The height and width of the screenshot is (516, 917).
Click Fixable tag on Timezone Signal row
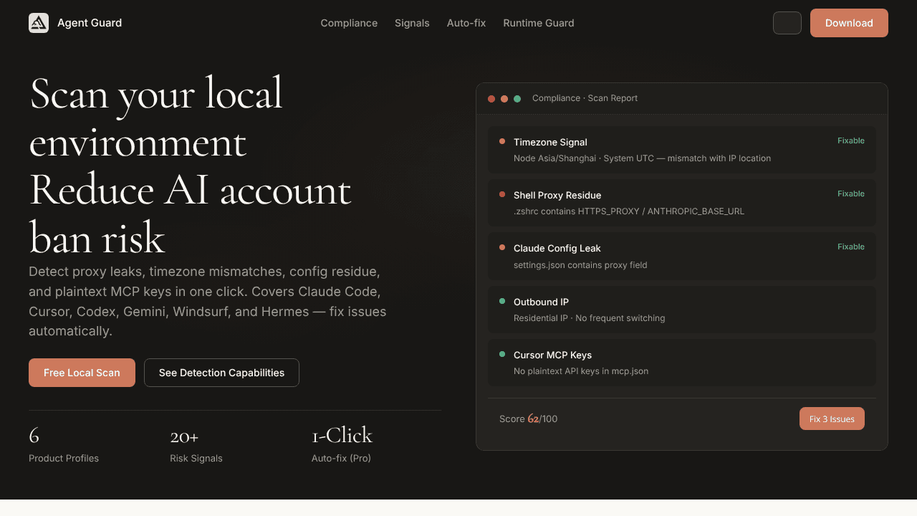[851, 140]
